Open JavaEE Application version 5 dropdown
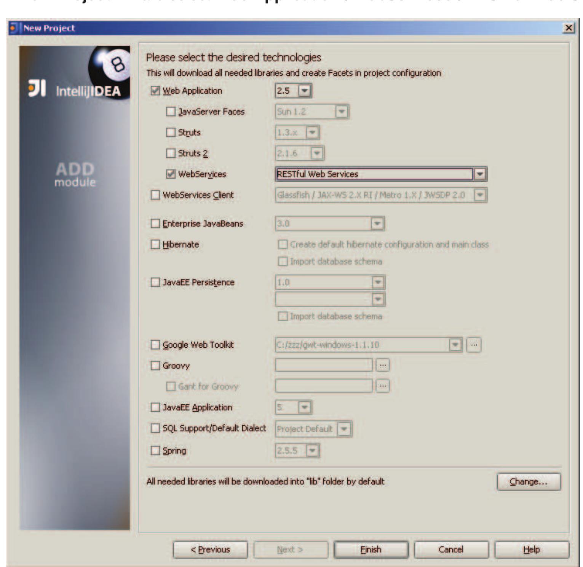This screenshot has width=583, height=567. [305, 407]
